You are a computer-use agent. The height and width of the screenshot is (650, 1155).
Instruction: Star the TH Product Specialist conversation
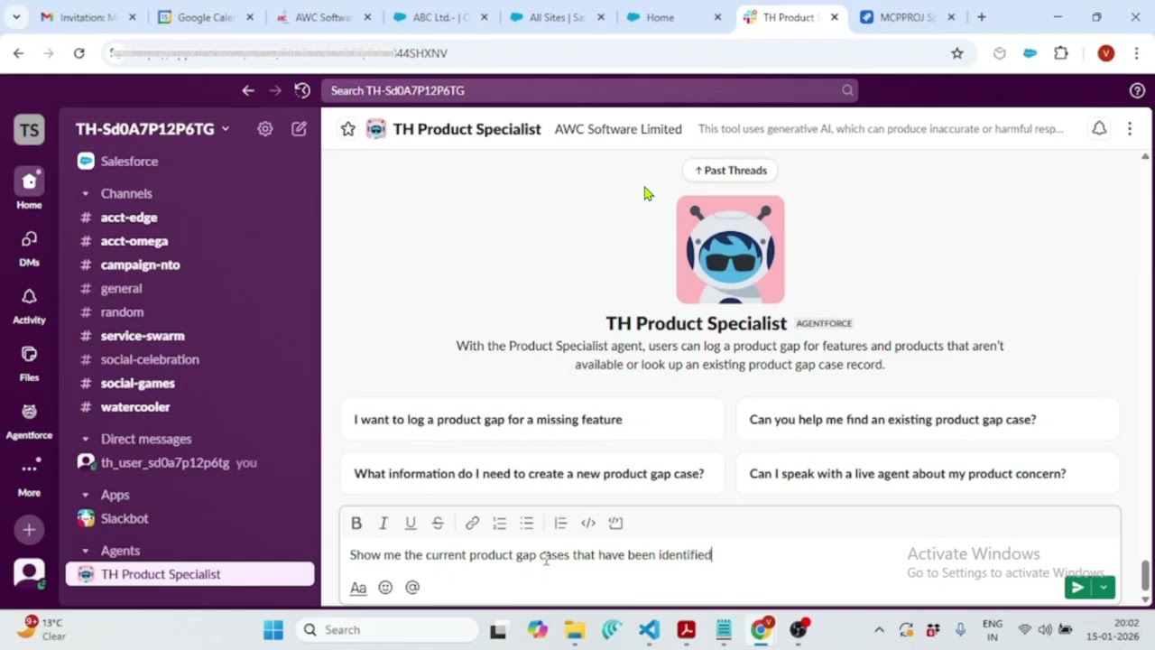(x=347, y=129)
